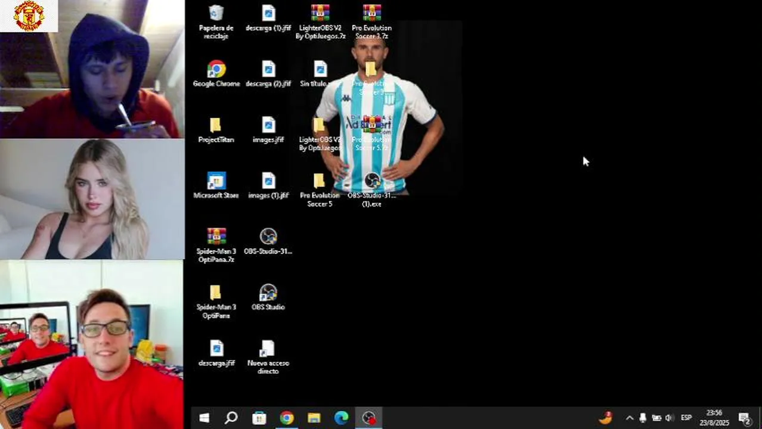Select the Spider-Man 3 OptiPana.7z archive

coord(216,245)
